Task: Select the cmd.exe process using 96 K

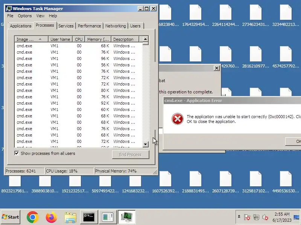Action: pyautogui.click(x=78, y=58)
